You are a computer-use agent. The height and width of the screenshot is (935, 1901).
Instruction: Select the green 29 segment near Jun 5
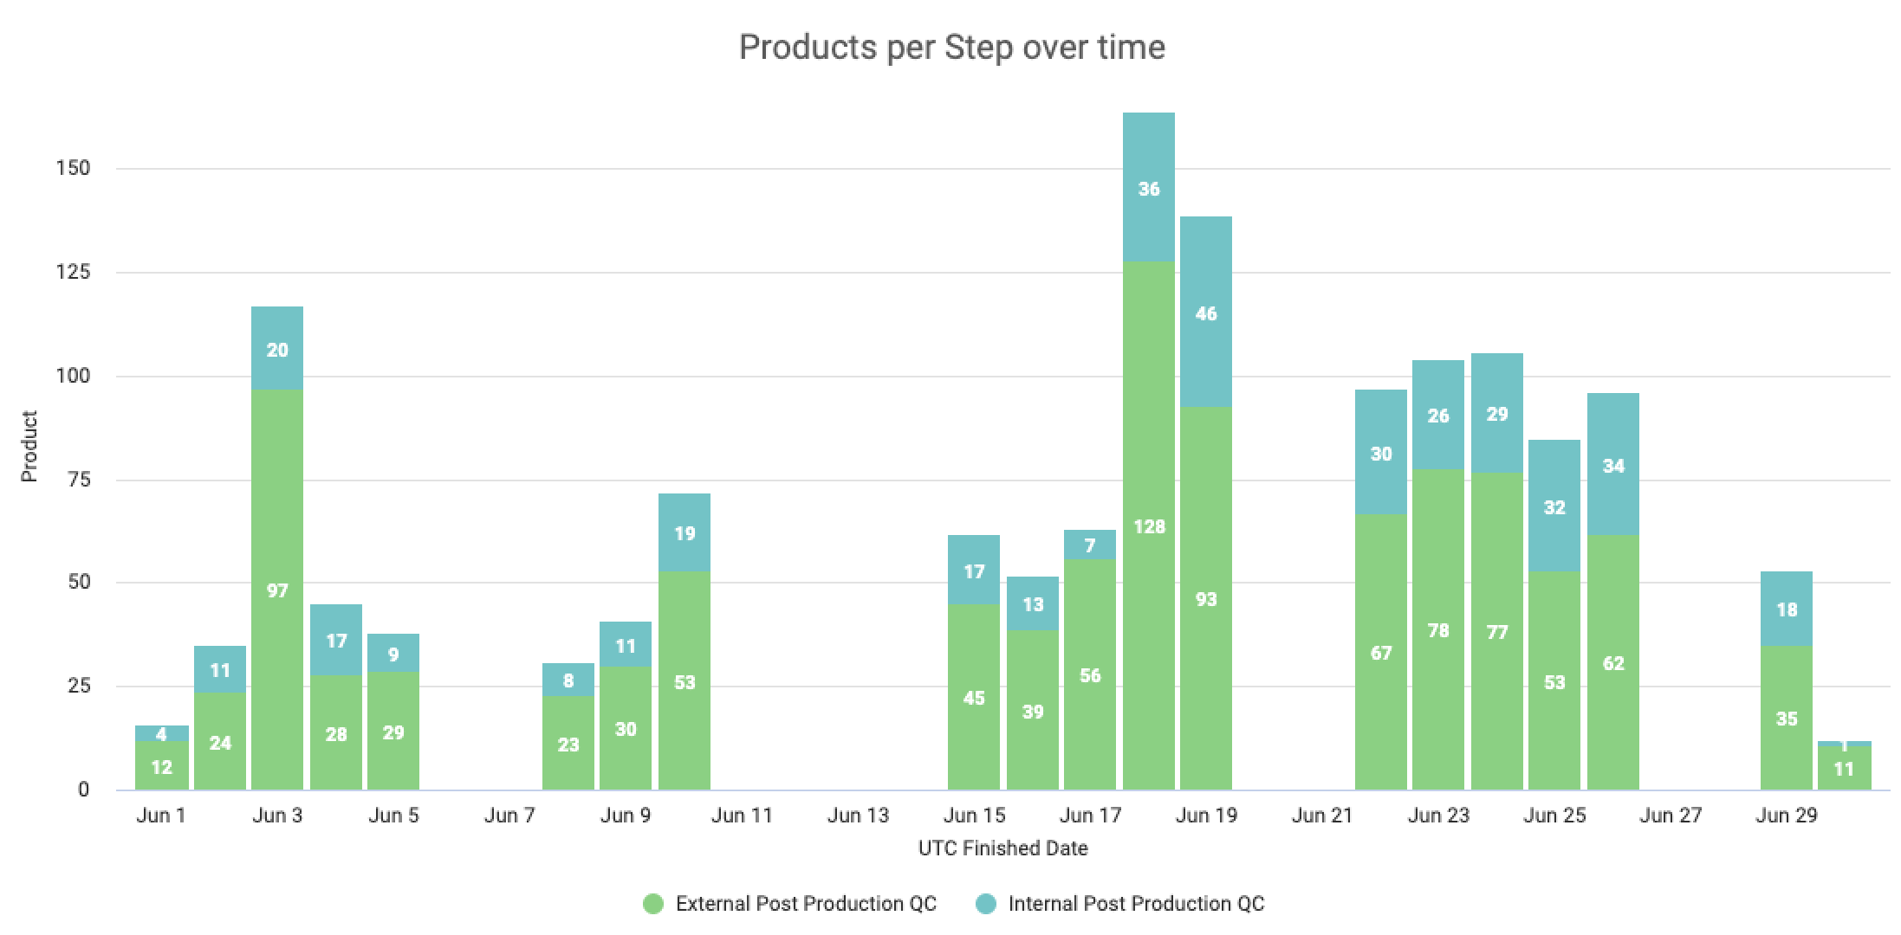pyautogui.click(x=393, y=731)
